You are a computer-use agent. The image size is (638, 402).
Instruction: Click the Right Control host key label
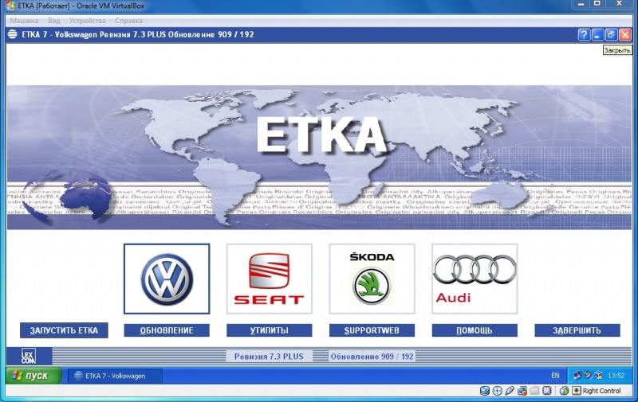tap(601, 391)
